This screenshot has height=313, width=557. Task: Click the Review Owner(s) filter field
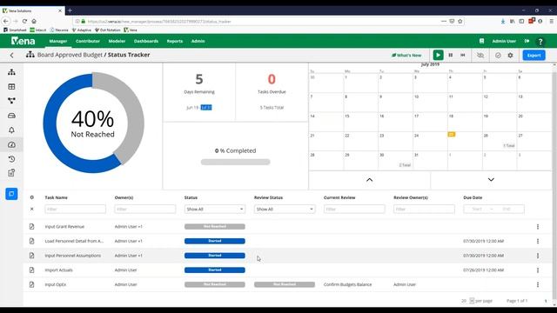[424, 209]
